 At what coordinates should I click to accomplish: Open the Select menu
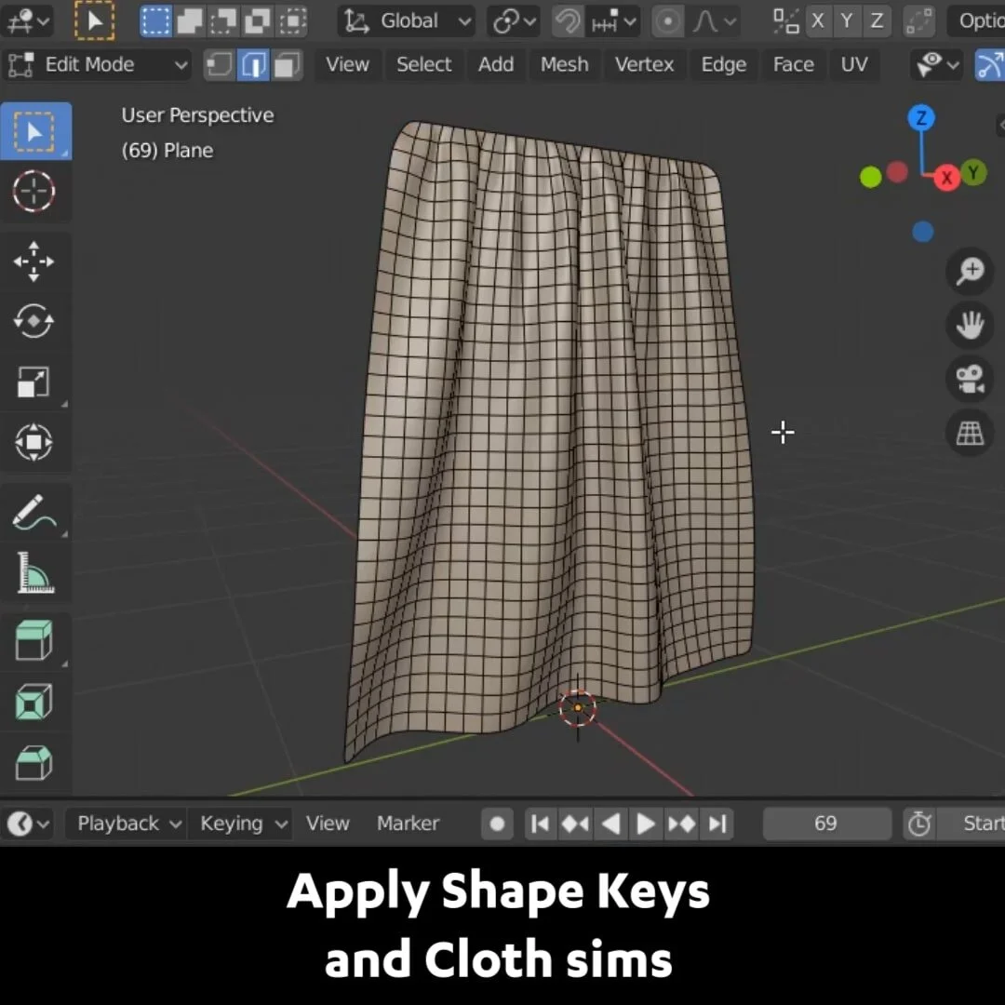tap(424, 64)
